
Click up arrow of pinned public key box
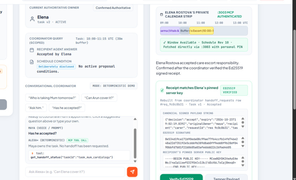[x=243, y=158]
